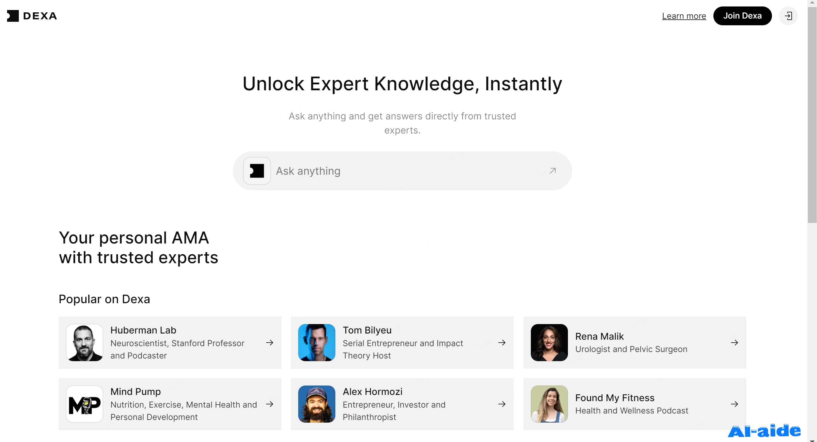The width and height of the screenshot is (817, 442).
Task: Select the Huberman Lab portrait thumbnail
Action: pos(84,343)
